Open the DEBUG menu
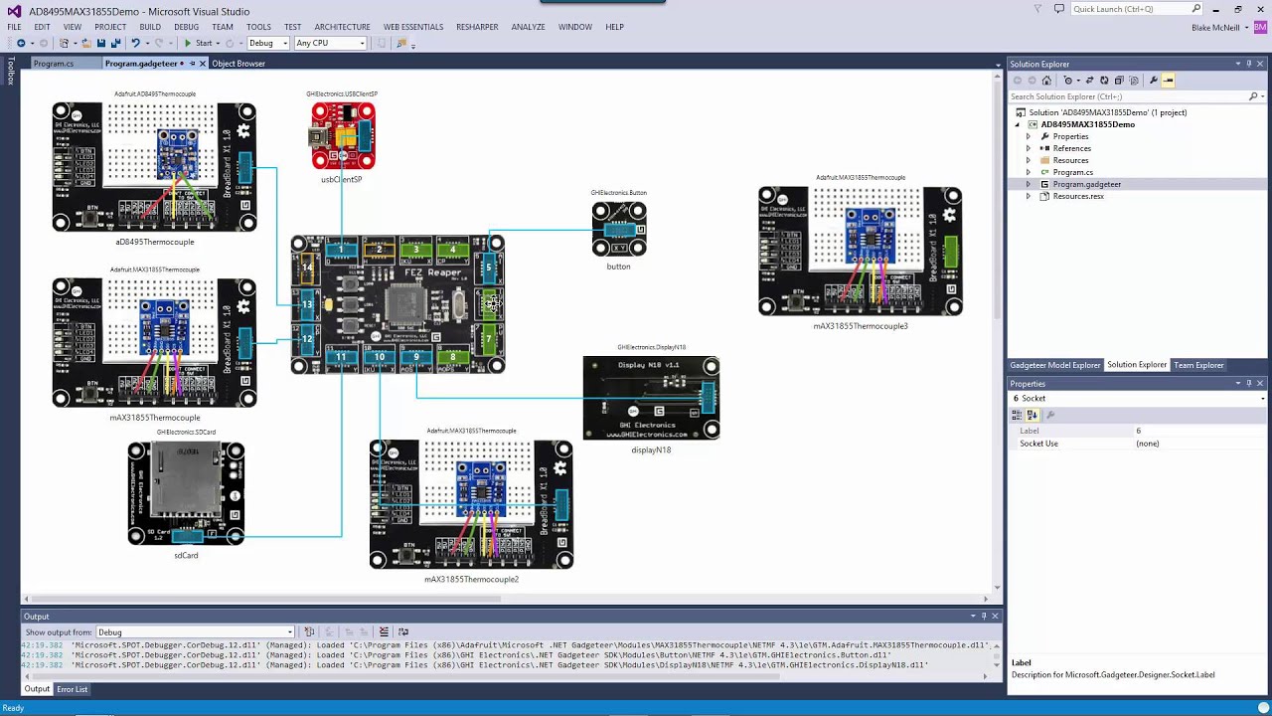 pyautogui.click(x=186, y=27)
